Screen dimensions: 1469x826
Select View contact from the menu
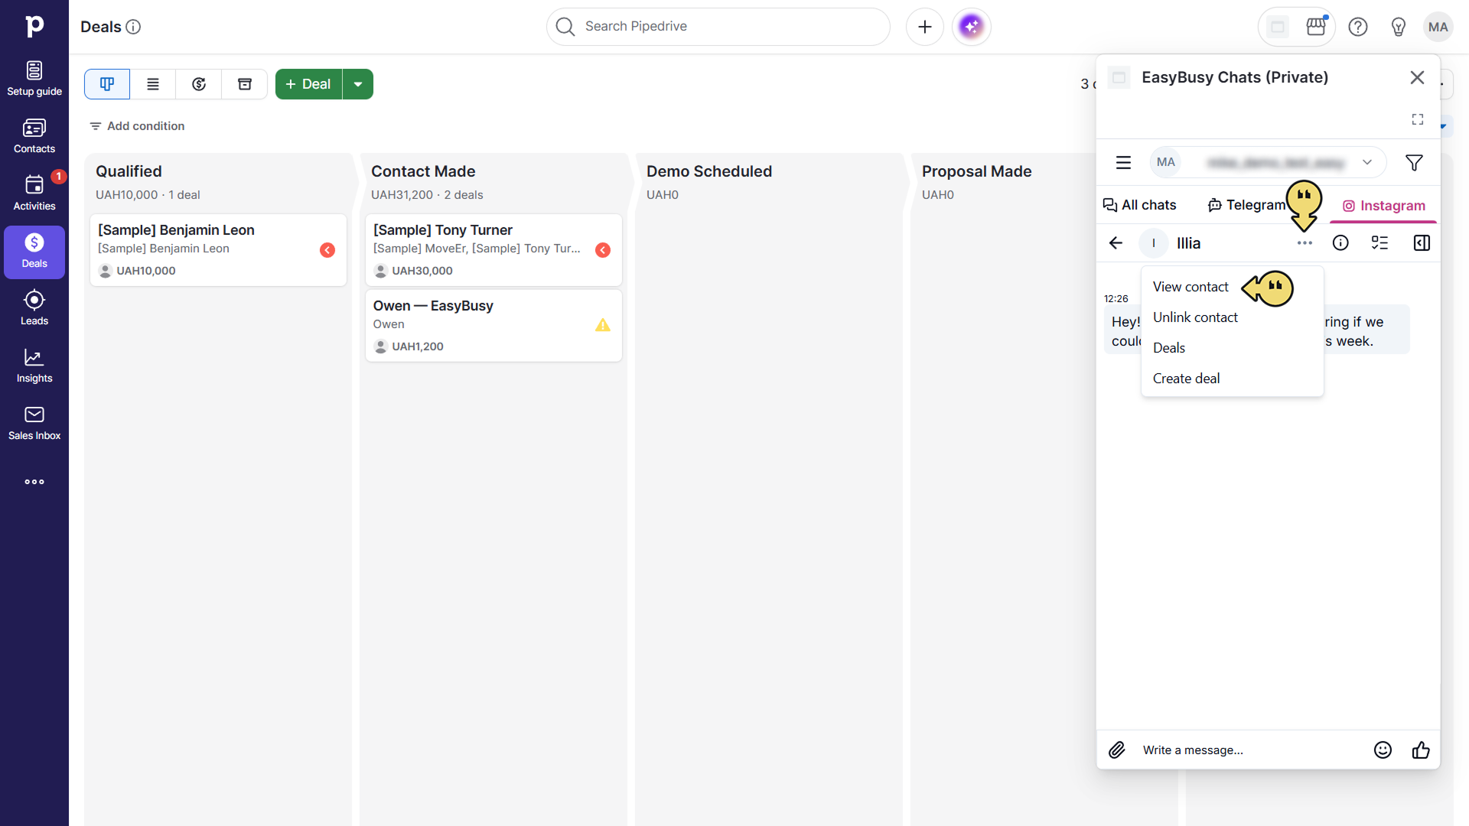coord(1191,287)
